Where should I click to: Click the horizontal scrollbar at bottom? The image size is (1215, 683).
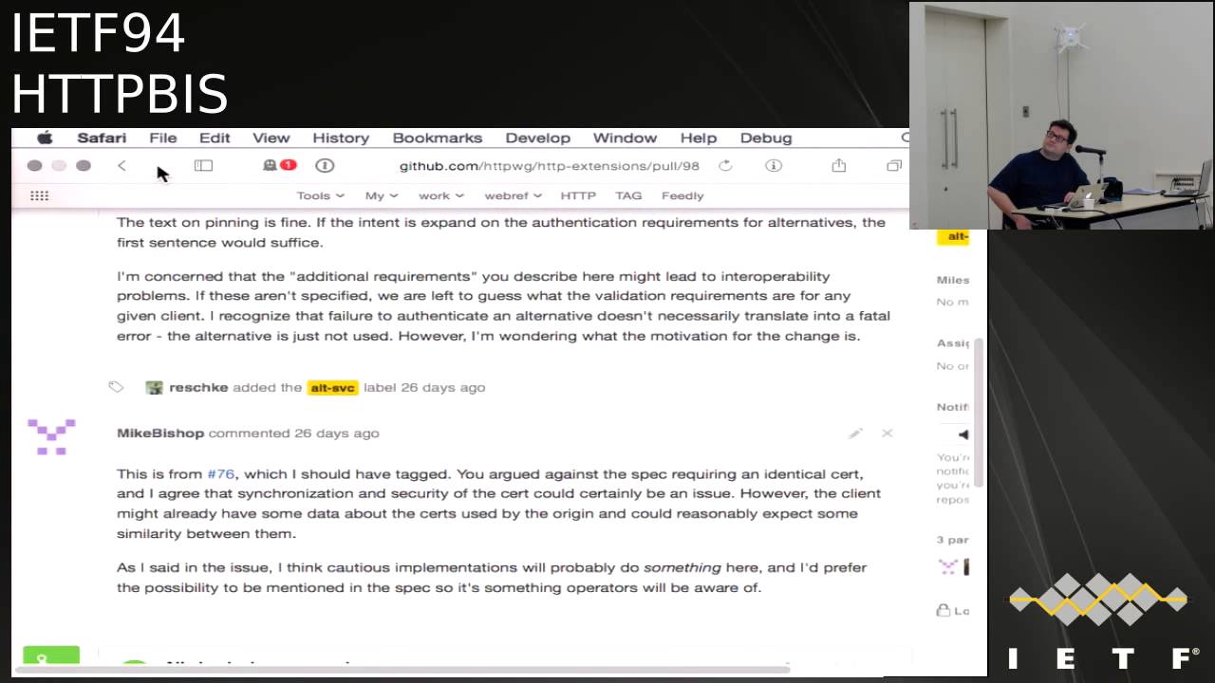coord(403,670)
